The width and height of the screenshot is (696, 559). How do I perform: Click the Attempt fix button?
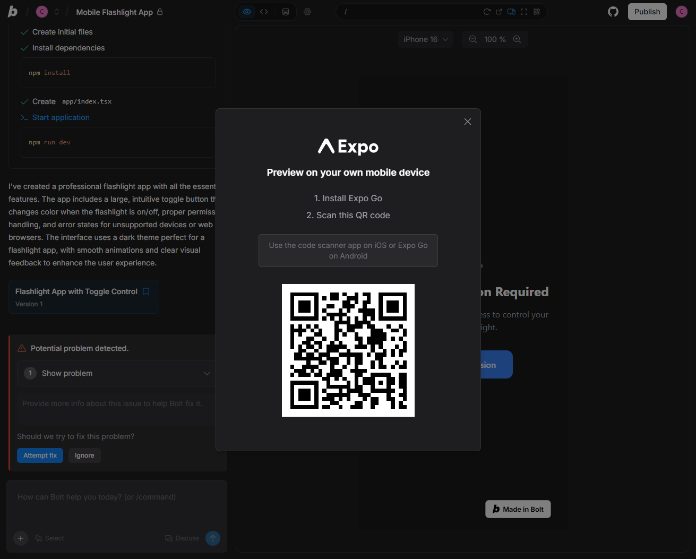point(40,455)
